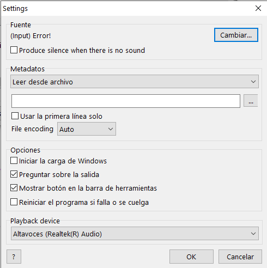The height and width of the screenshot is (268, 267).
Task: Enable Produce silence when there is no sound
Action: tap(14, 50)
